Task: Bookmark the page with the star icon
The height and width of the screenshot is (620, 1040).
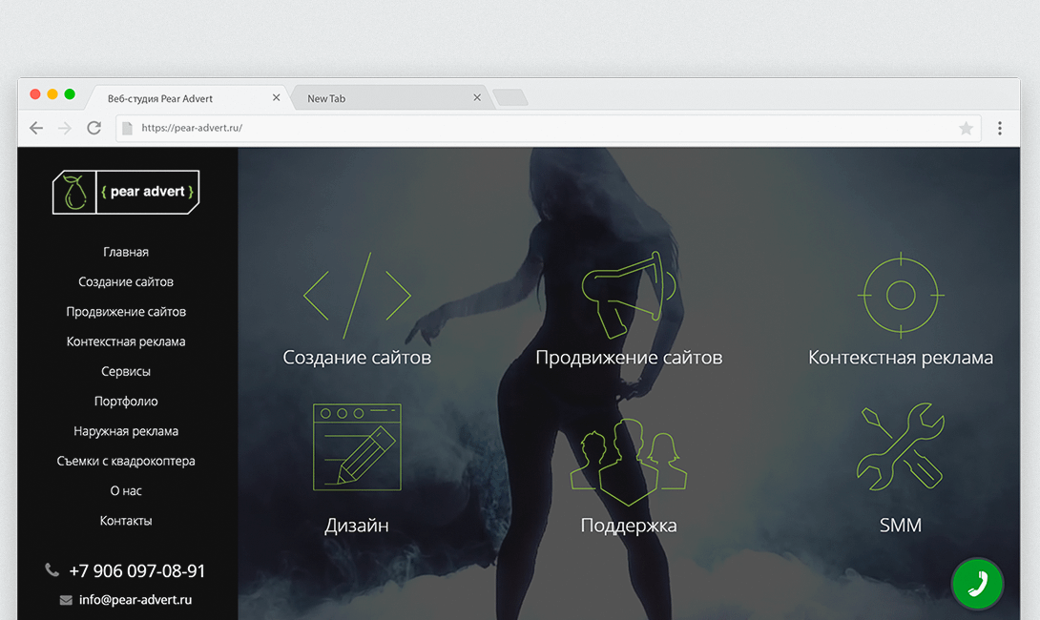Action: [x=966, y=128]
